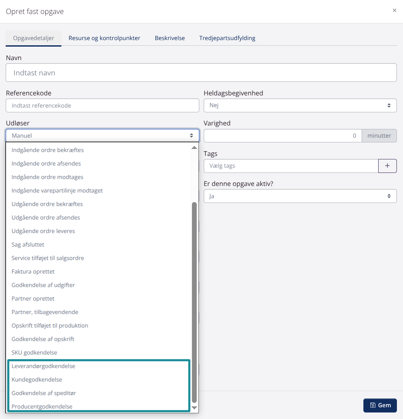Focus the Referencekode text field
The height and width of the screenshot is (419, 403).
pyautogui.click(x=102, y=105)
